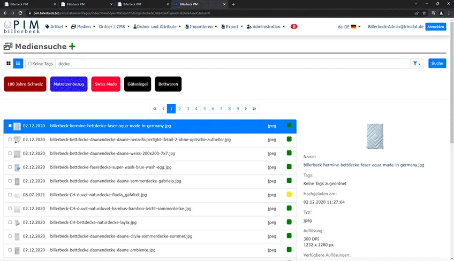The height and width of the screenshot is (261, 454).
Task: Toggle the Keine Tags checkbox
Action: (30, 64)
